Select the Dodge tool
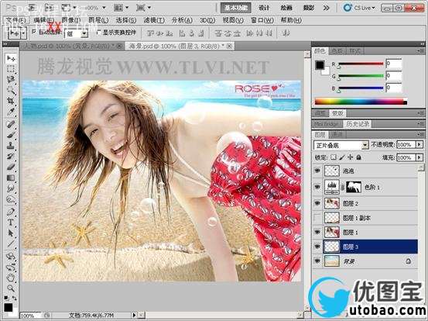The width and height of the screenshot is (428, 321). coord(11,199)
